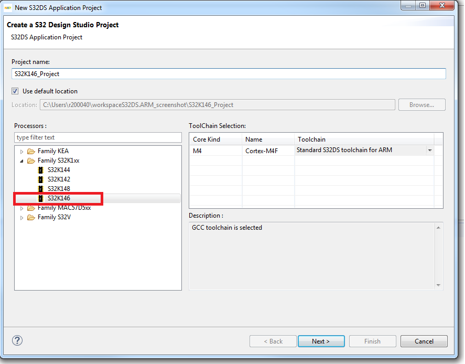465x364 pixels.
Task: Click the disabled Finish button
Action: click(x=372, y=341)
